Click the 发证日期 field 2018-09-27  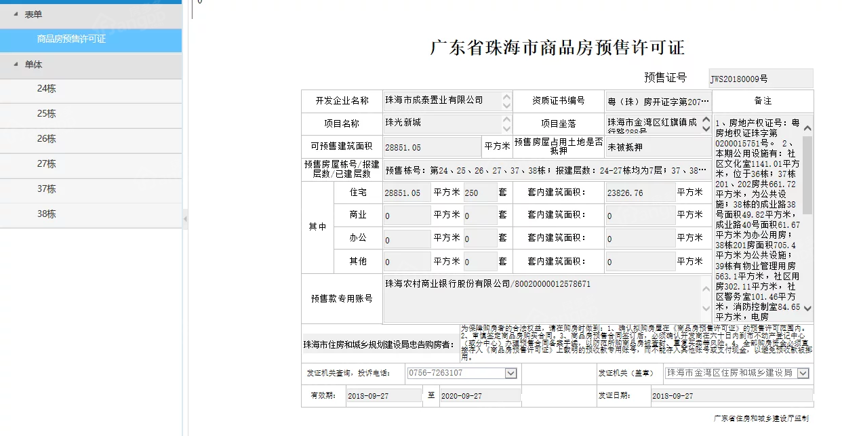pyautogui.click(x=731, y=395)
